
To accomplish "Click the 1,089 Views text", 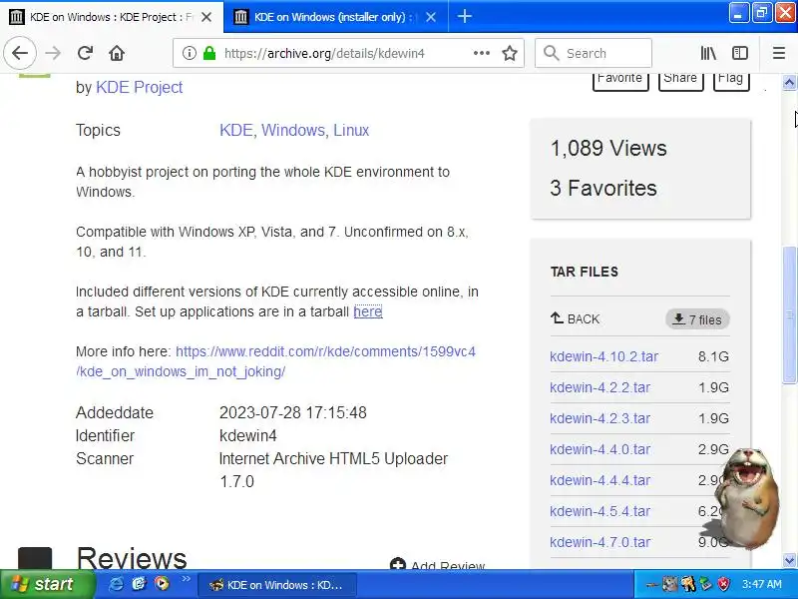I will click(x=608, y=148).
